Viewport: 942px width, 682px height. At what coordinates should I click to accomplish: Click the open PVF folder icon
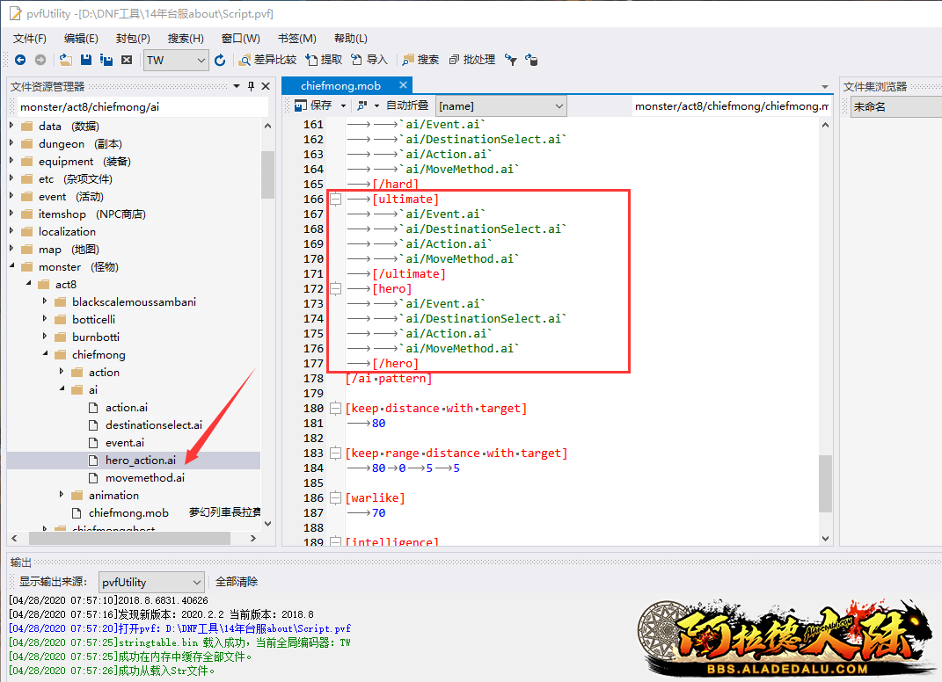pyautogui.click(x=66, y=60)
